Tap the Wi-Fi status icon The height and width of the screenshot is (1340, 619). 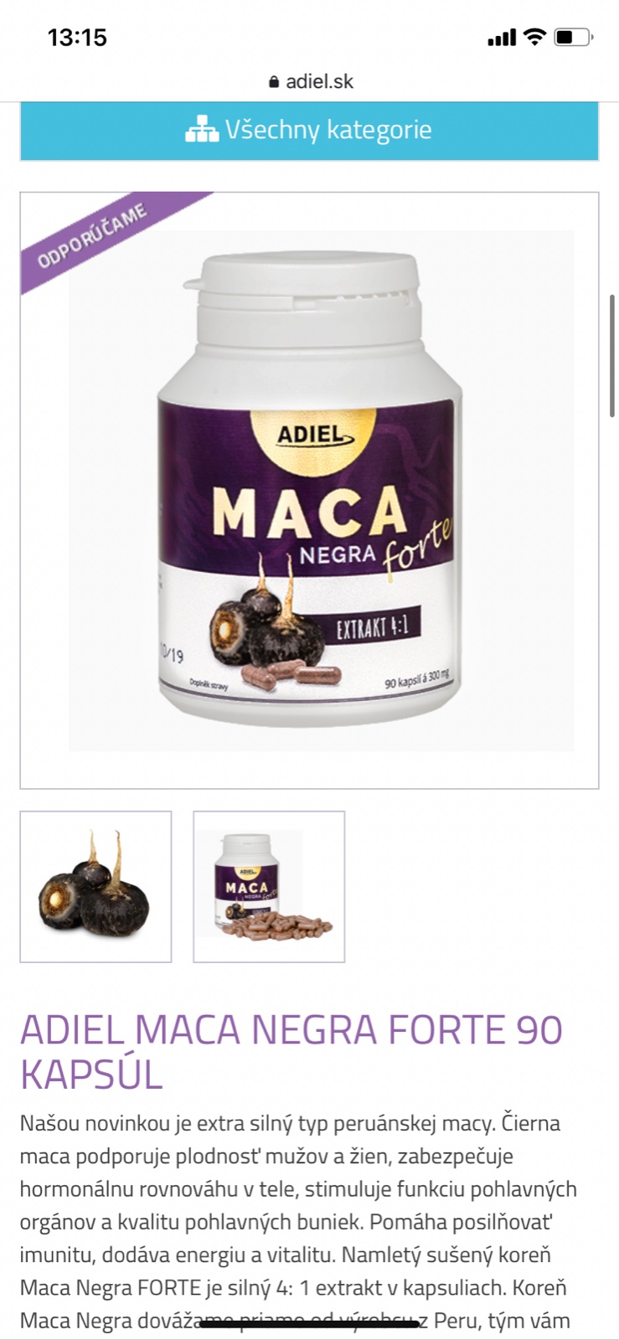tap(534, 37)
